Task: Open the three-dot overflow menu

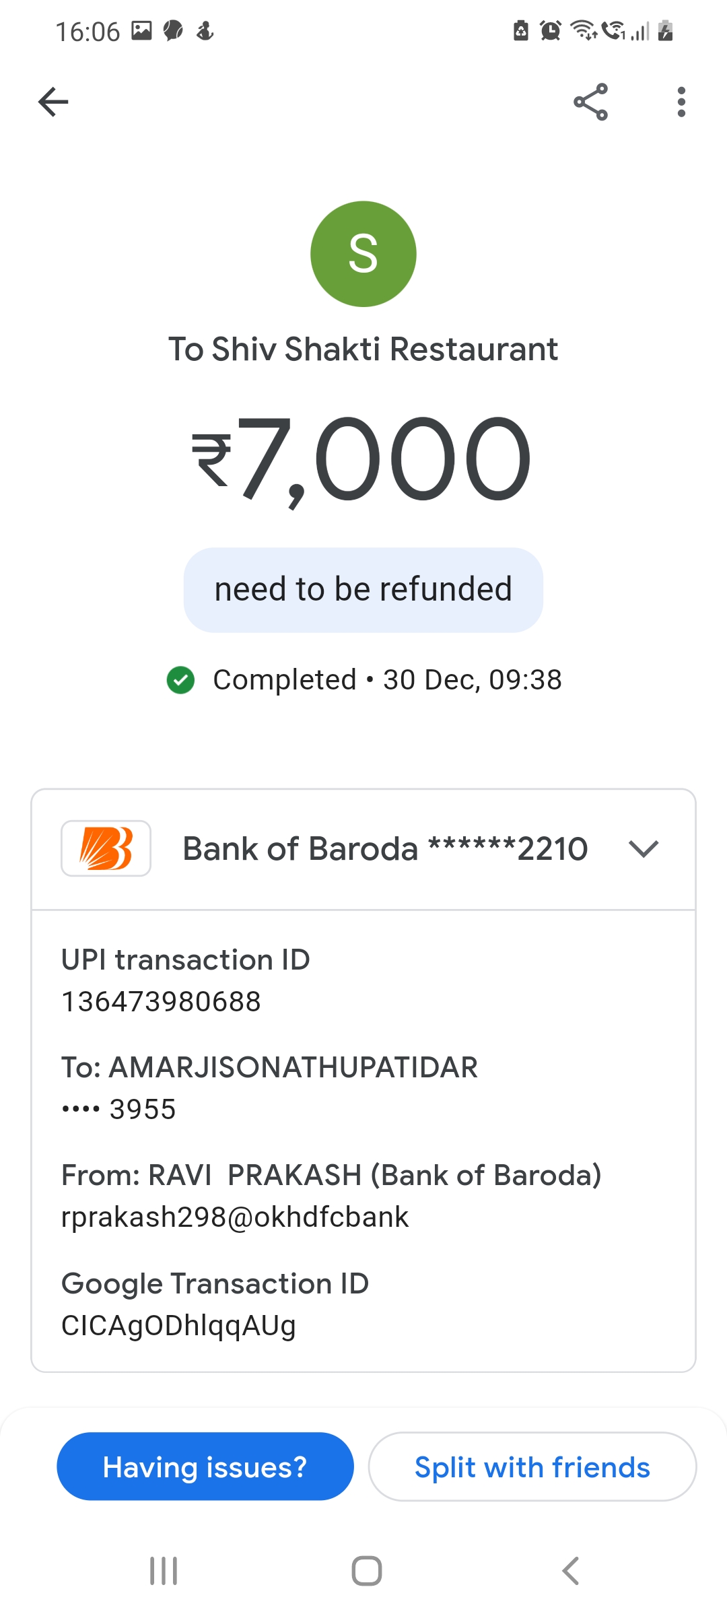Action: click(x=681, y=102)
